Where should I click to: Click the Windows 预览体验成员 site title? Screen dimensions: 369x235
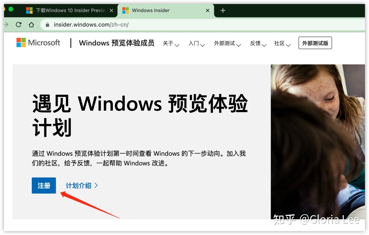(x=117, y=43)
